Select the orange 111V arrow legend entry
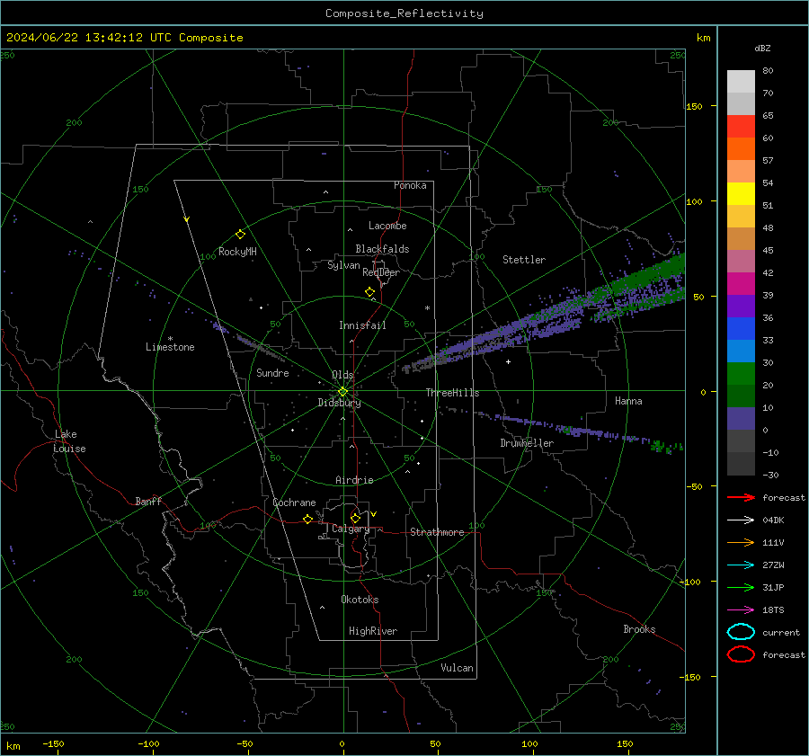809x756 pixels. pyautogui.click(x=741, y=542)
